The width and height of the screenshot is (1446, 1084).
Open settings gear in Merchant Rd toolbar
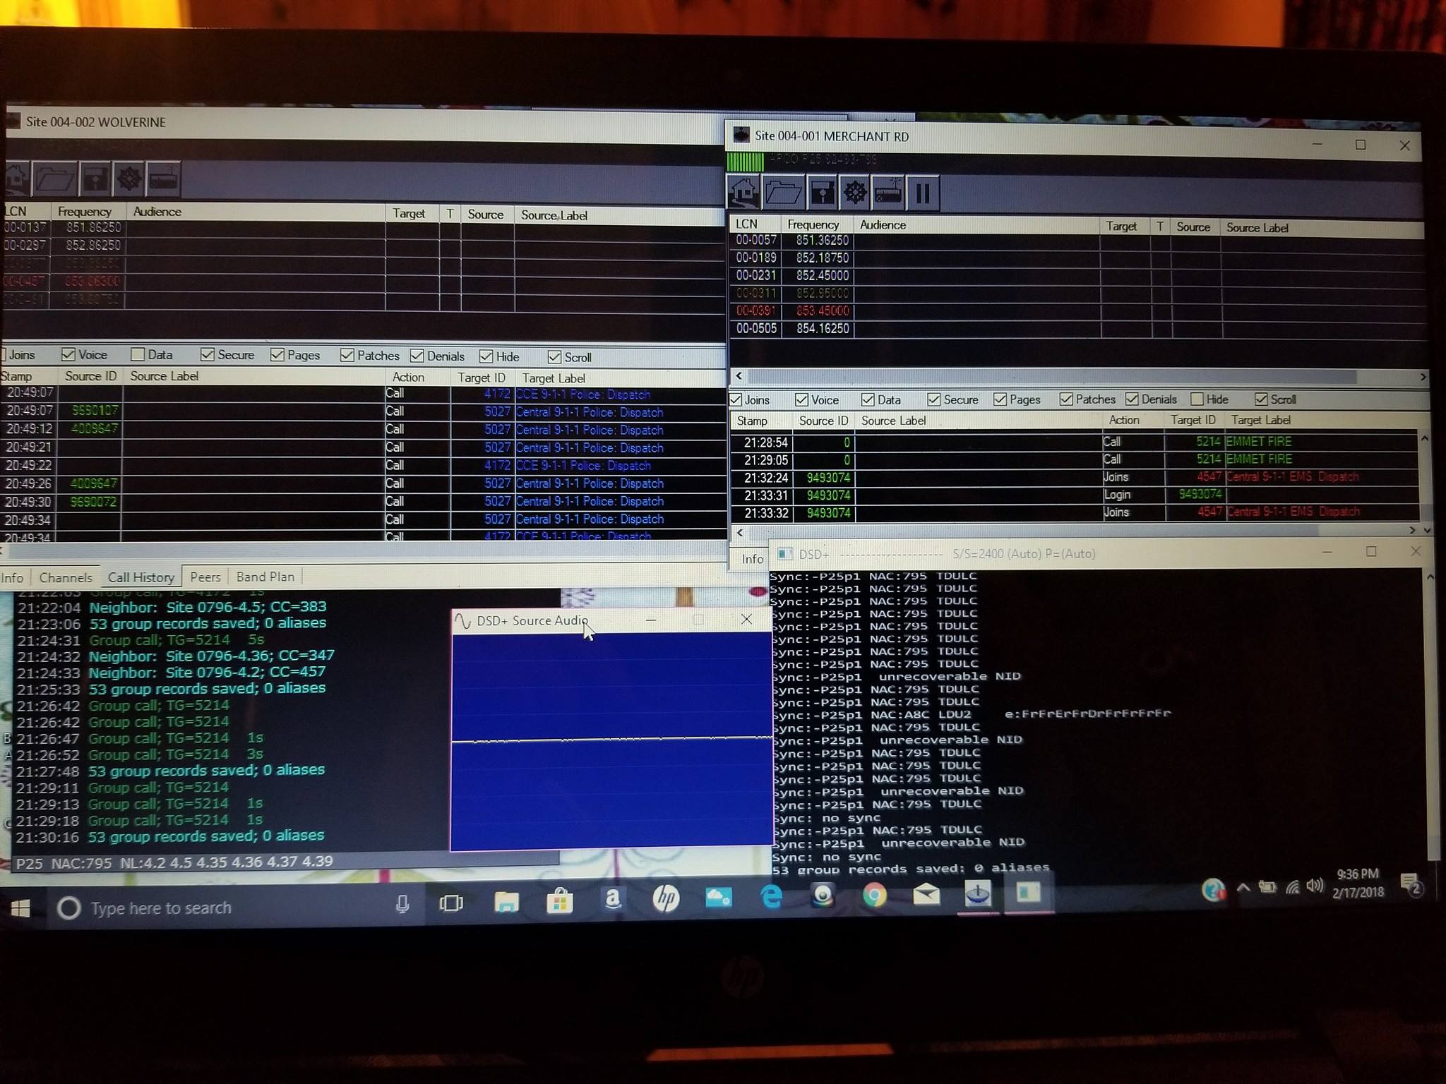[855, 192]
